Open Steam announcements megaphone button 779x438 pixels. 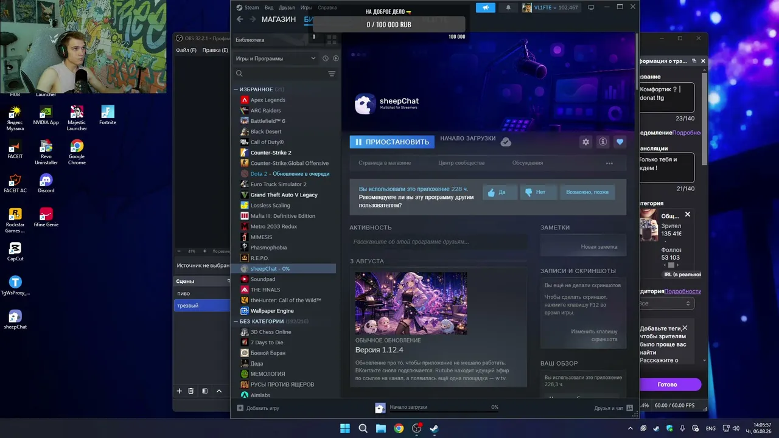[485, 7]
